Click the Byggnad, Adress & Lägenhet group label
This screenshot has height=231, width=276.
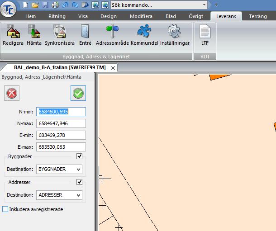pos(96,57)
